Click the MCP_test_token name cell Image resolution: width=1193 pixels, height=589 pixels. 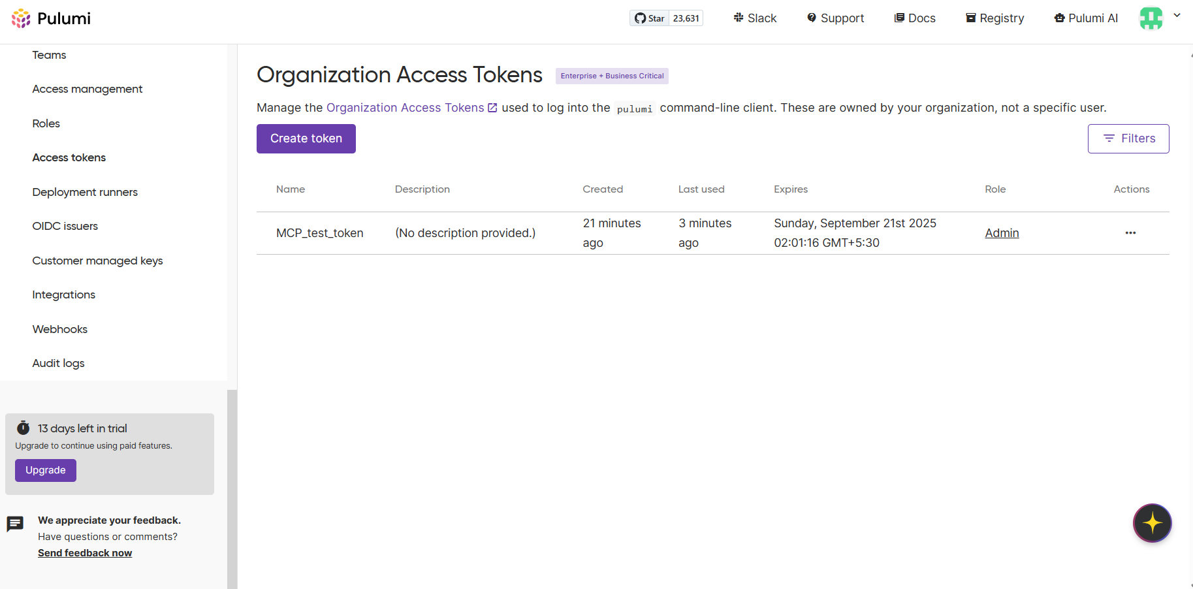[319, 233]
